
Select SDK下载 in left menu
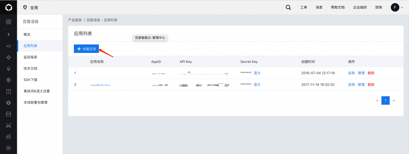point(30,80)
